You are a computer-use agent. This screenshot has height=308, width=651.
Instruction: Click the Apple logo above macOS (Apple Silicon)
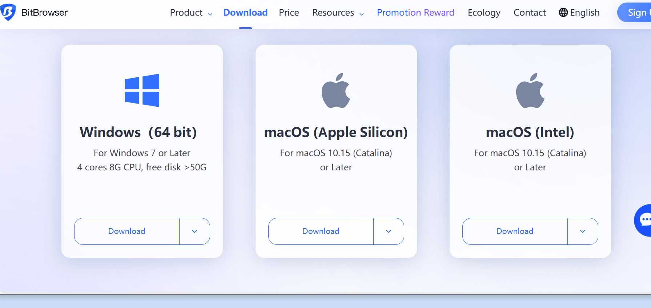point(336,91)
